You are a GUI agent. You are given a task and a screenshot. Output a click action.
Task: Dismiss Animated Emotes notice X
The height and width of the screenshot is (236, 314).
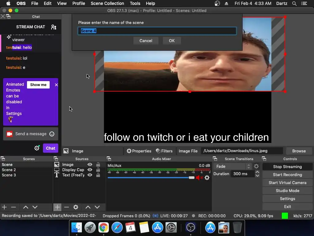[x=56, y=85]
